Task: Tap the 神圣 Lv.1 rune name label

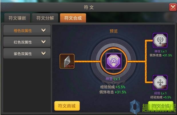Action: [x=113, y=79]
